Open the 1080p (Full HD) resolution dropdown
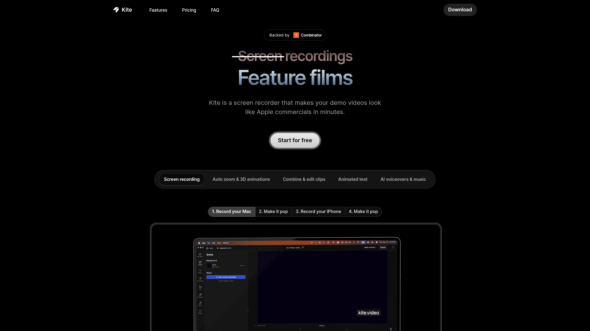This screenshot has width=590, height=331. point(370,247)
